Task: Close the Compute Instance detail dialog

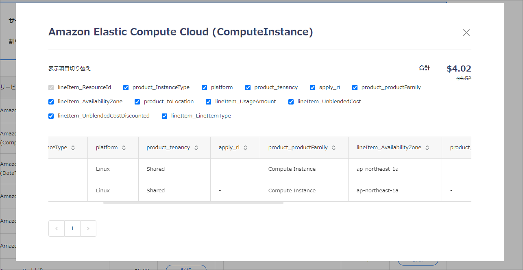Action: [466, 33]
